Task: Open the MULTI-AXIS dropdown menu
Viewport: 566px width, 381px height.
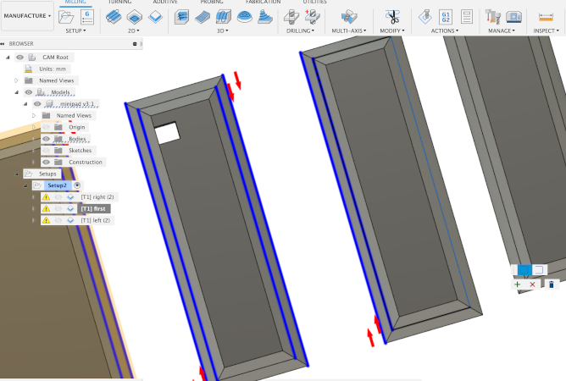Action: click(x=349, y=30)
